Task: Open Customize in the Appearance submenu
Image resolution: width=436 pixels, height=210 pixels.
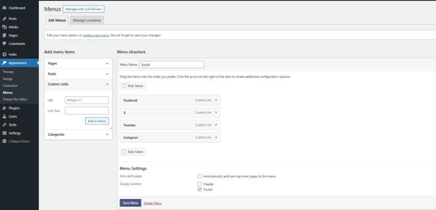Action: pyautogui.click(x=10, y=85)
